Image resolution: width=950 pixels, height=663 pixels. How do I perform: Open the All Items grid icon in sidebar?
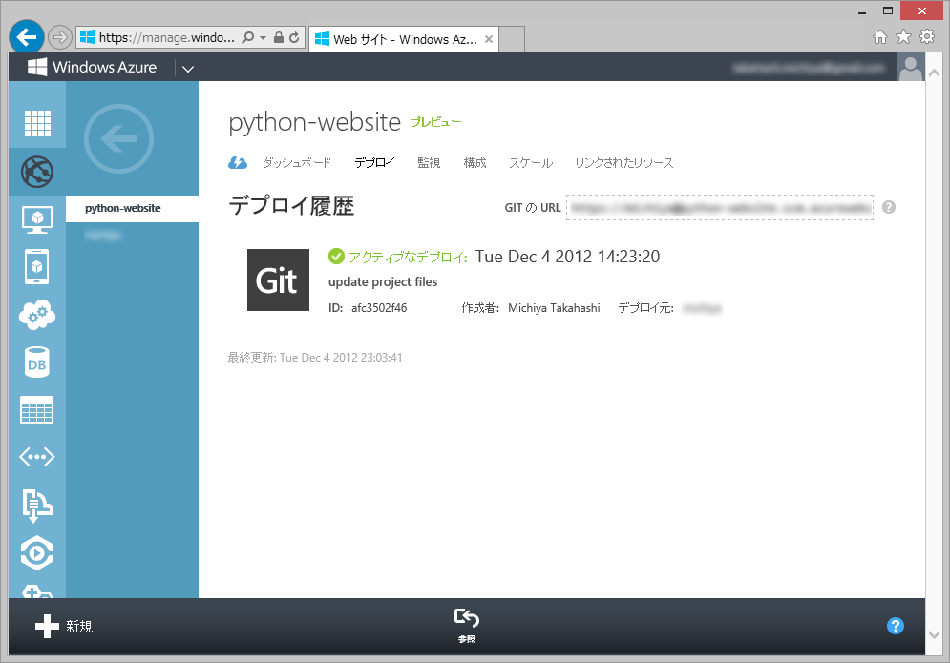[x=37, y=123]
